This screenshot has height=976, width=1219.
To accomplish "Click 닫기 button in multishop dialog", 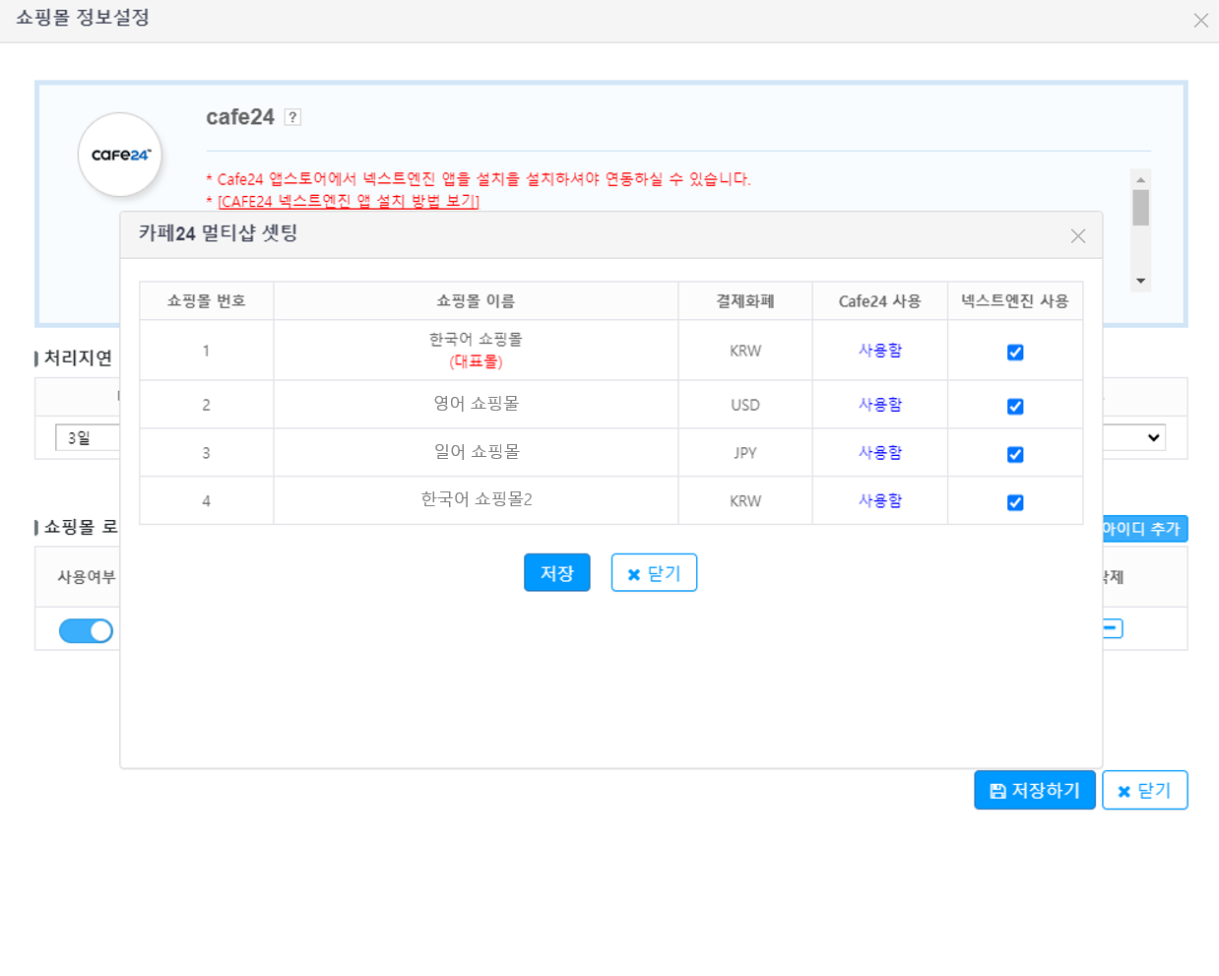I will [x=654, y=573].
